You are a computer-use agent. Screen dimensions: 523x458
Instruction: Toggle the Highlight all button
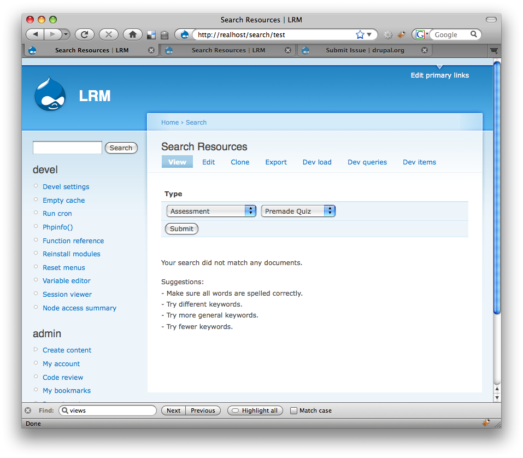coord(255,410)
